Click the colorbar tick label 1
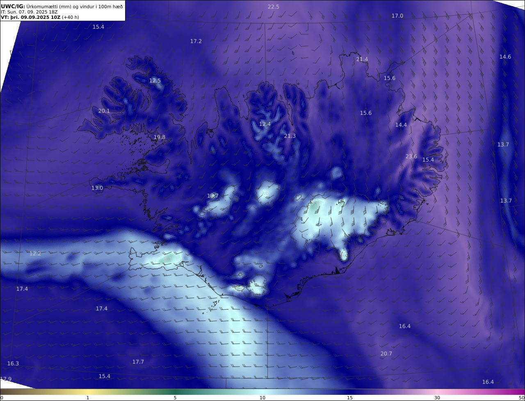This screenshot has width=525, height=401. [x=87, y=398]
